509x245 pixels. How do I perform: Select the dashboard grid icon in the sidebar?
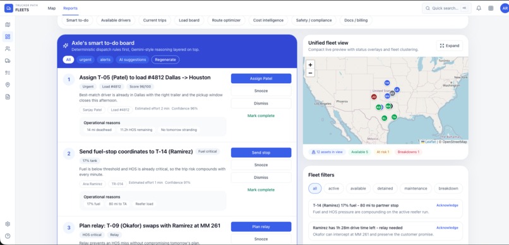(8, 37)
